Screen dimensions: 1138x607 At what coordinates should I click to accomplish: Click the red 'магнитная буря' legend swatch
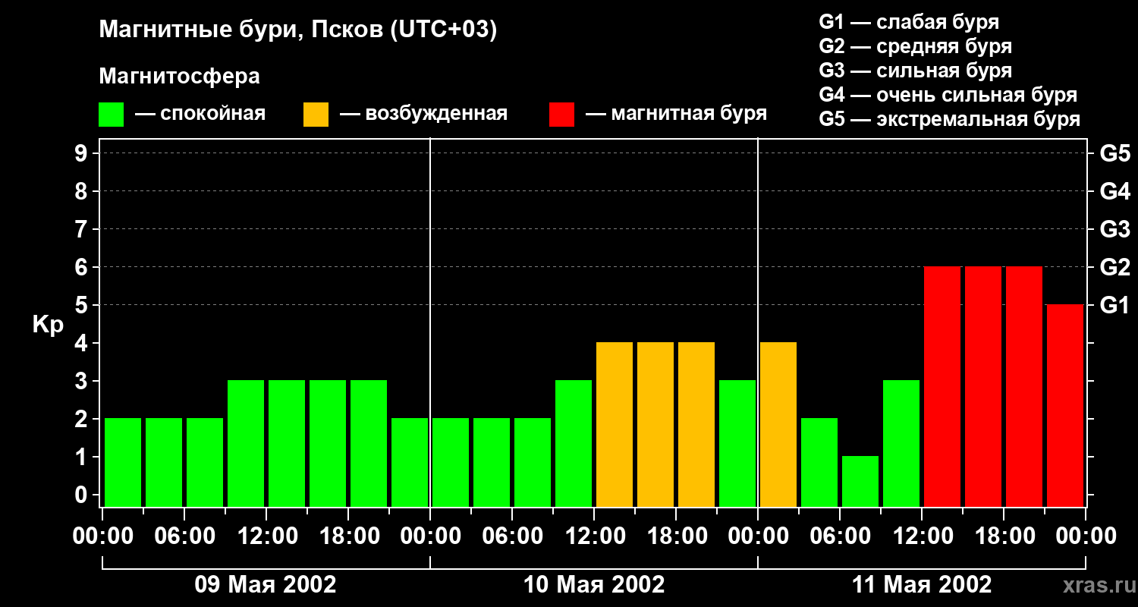[x=561, y=115]
